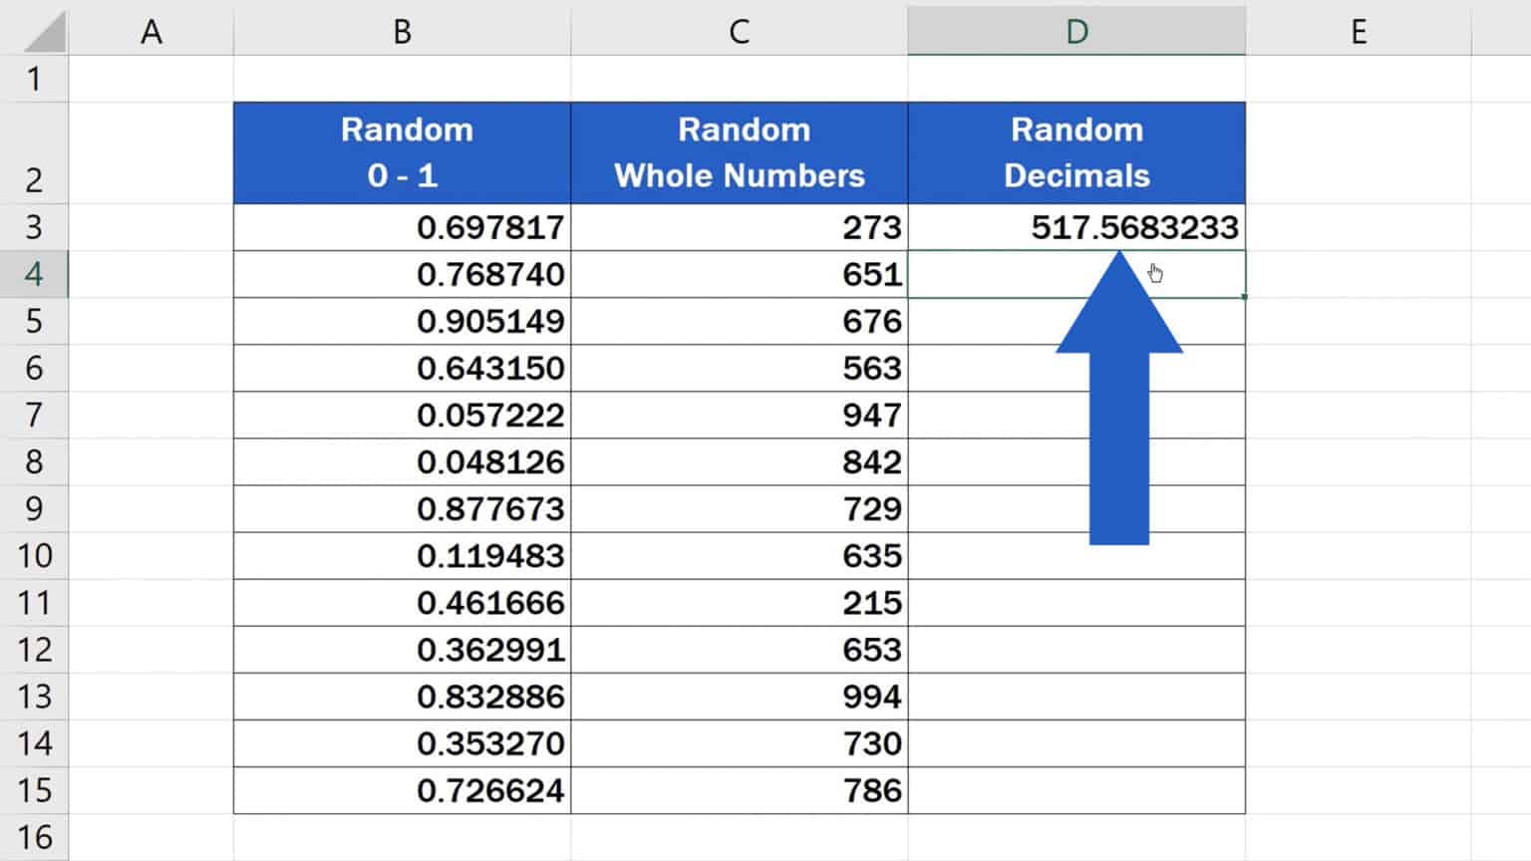This screenshot has height=861, width=1531.
Task: Select cell containing 0.362991
Action: pyautogui.click(x=402, y=649)
